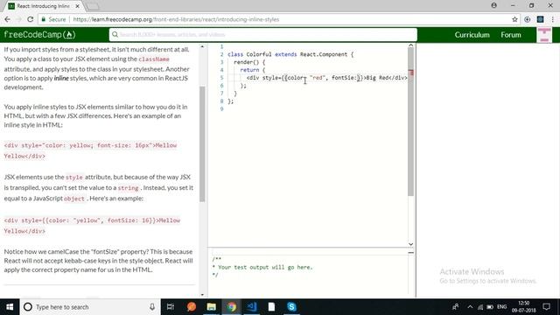This screenshot has height=315, width=560.
Task: Close the React Introducing Inline tab
Action: 78,6
